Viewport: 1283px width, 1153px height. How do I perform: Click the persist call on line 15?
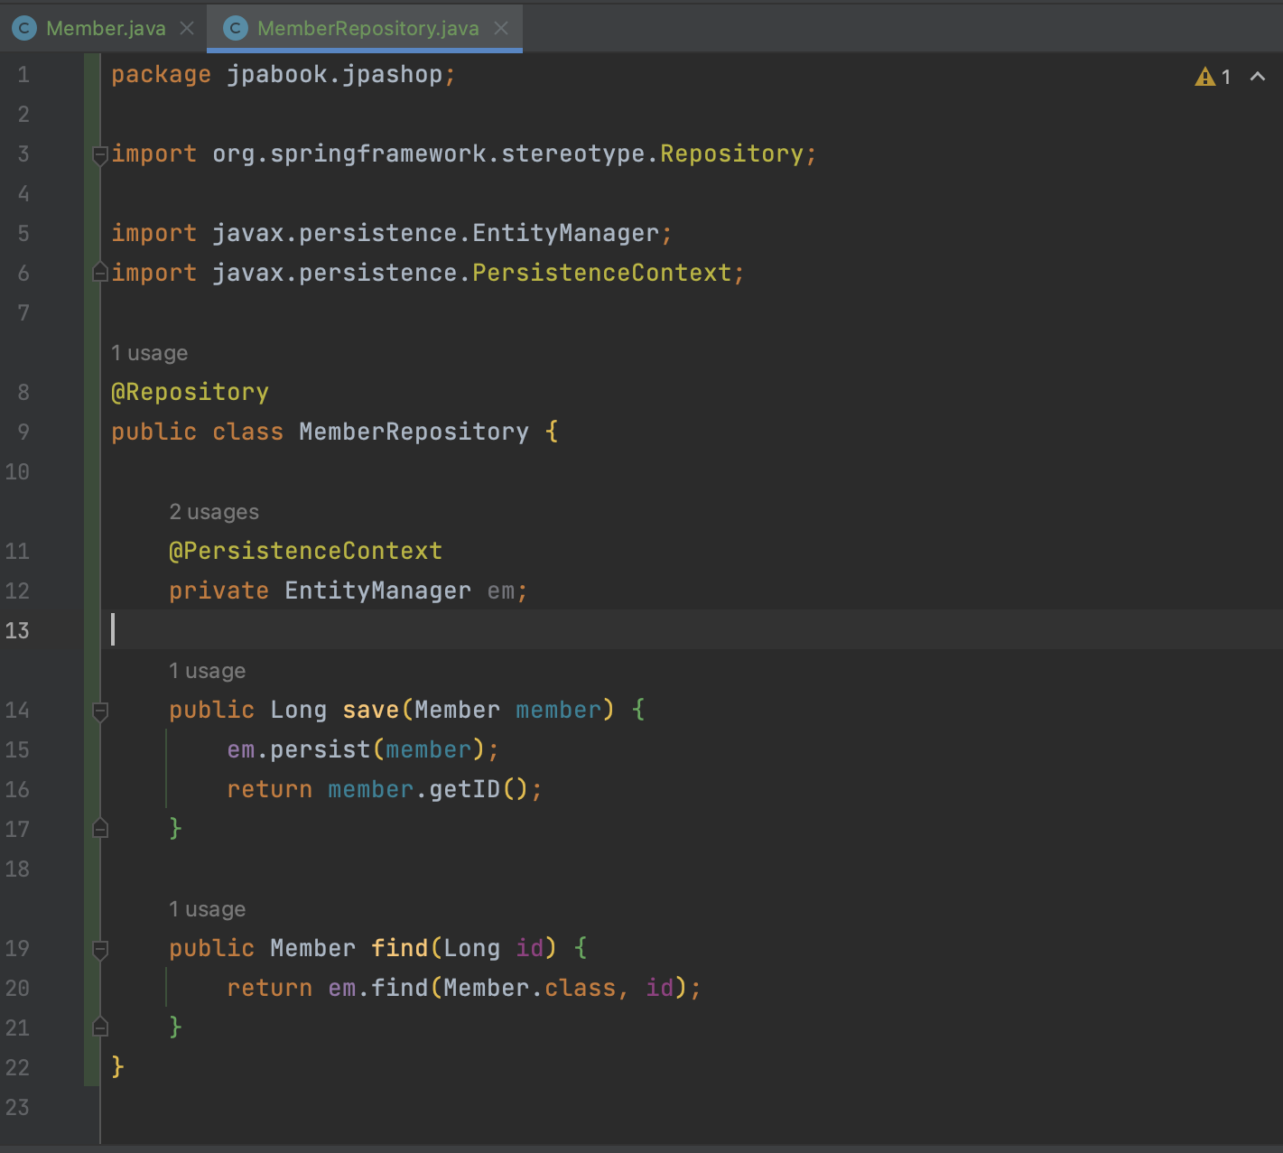pos(320,749)
